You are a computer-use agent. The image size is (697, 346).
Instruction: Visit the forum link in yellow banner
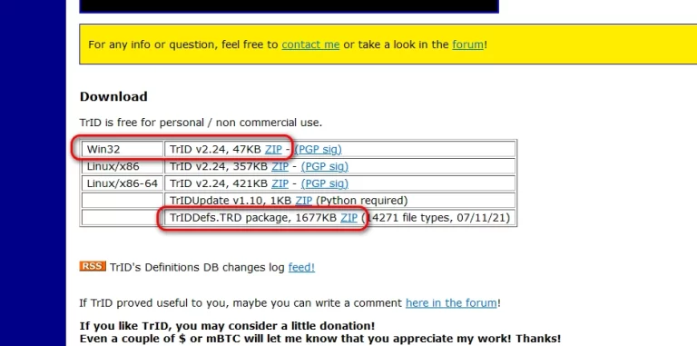(x=467, y=44)
